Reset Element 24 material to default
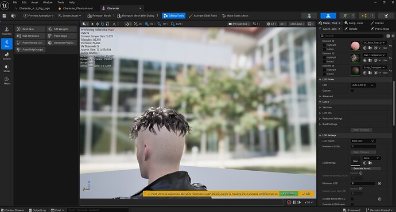The width and height of the screenshot is (396, 212). click(390, 70)
